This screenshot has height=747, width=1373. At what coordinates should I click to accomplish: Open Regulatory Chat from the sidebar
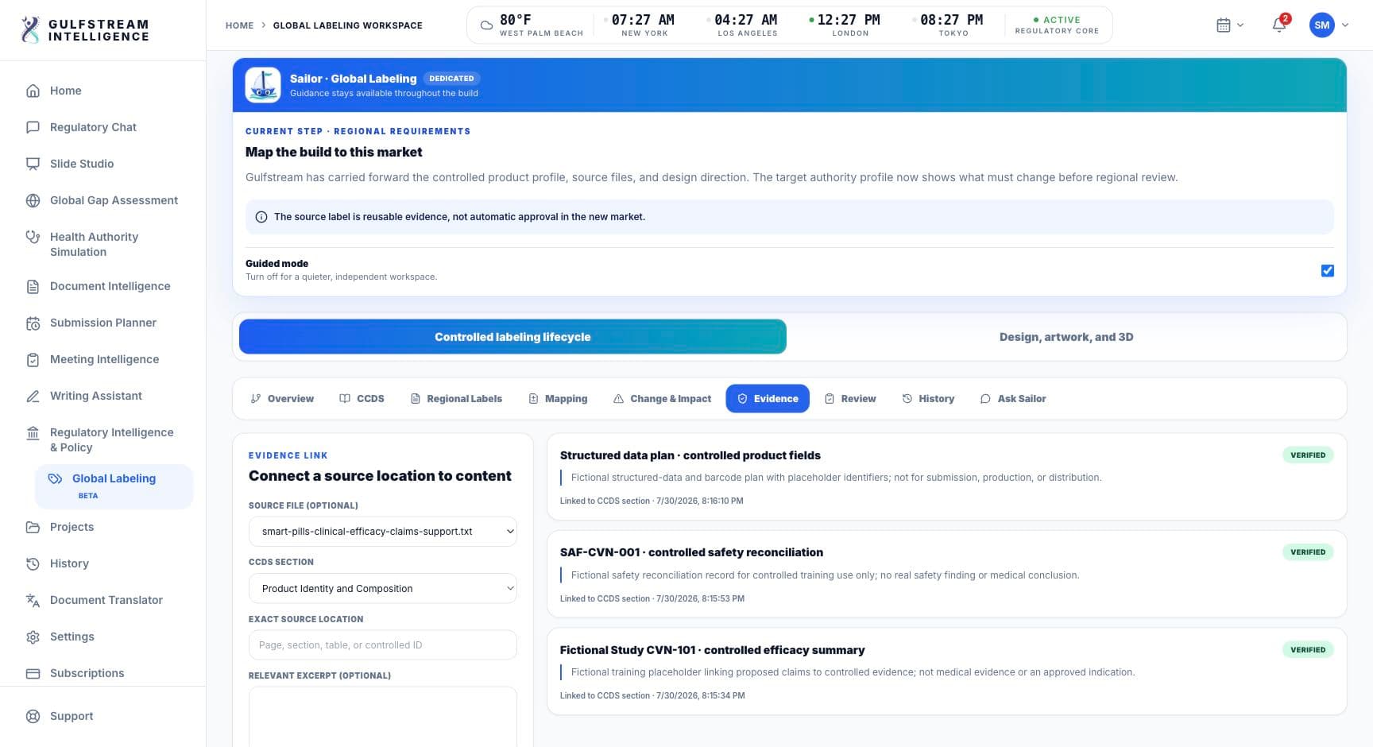point(93,127)
